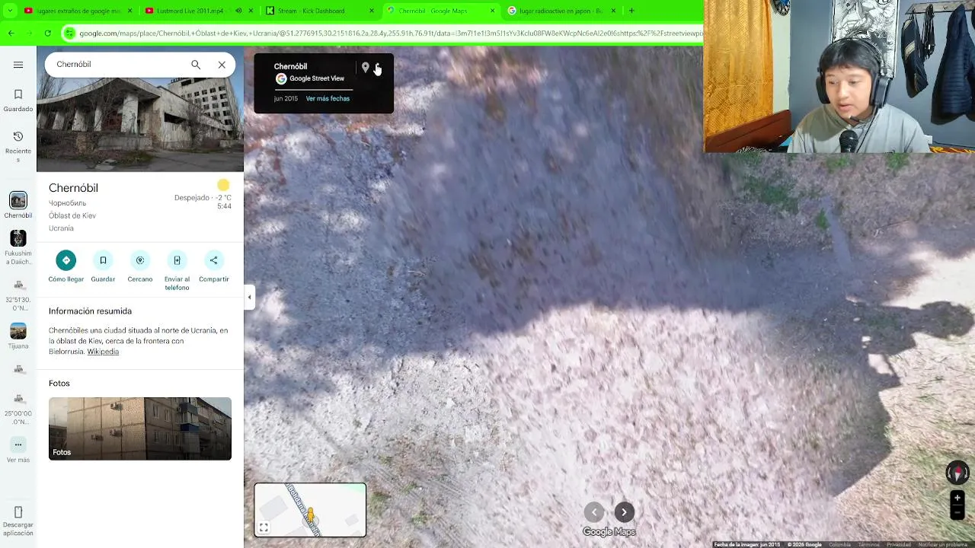
Task: Switch to lugar radioactivo en japon tab
Action: pyautogui.click(x=560, y=11)
